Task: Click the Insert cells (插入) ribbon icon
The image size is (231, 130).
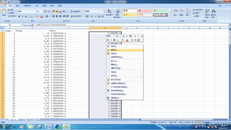Action: (x=175, y=13)
